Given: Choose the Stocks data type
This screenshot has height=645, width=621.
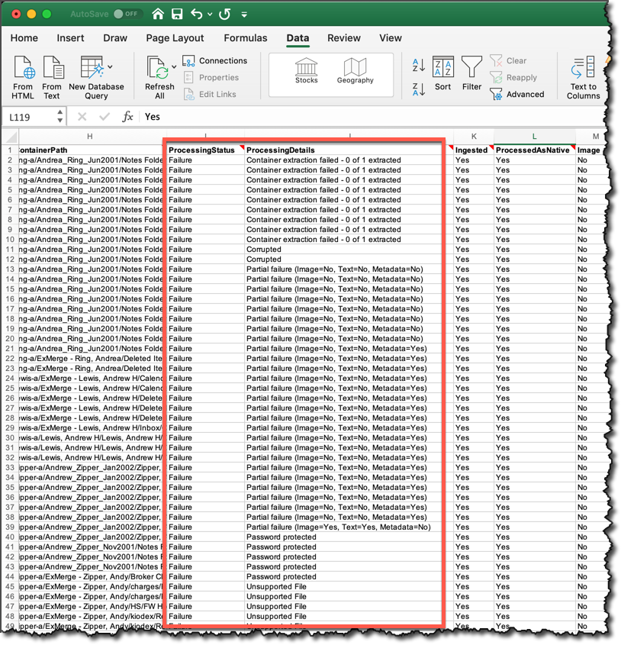Looking at the screenshot, I should click(x=307, y=71).
